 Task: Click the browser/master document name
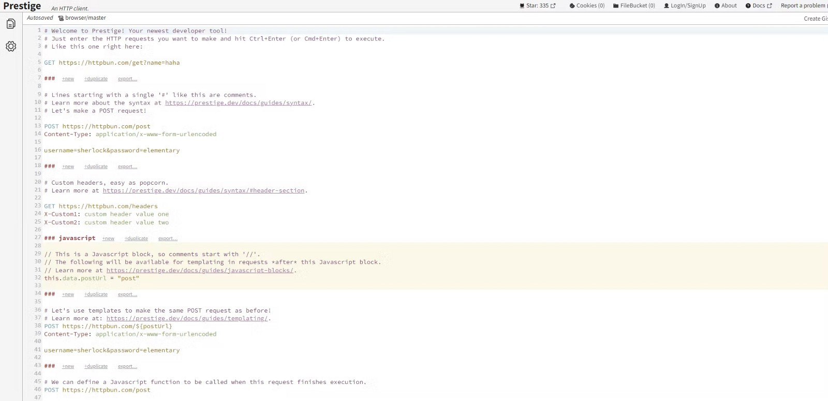[82, 18]
